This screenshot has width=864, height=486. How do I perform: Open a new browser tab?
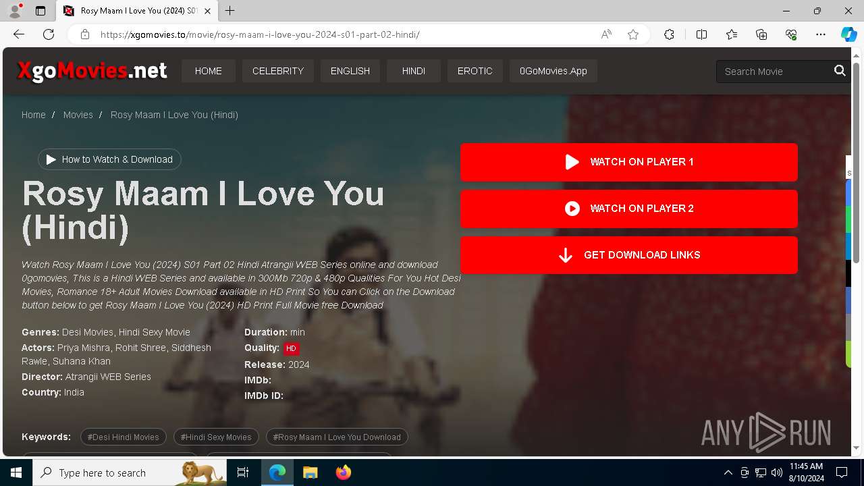230,11
